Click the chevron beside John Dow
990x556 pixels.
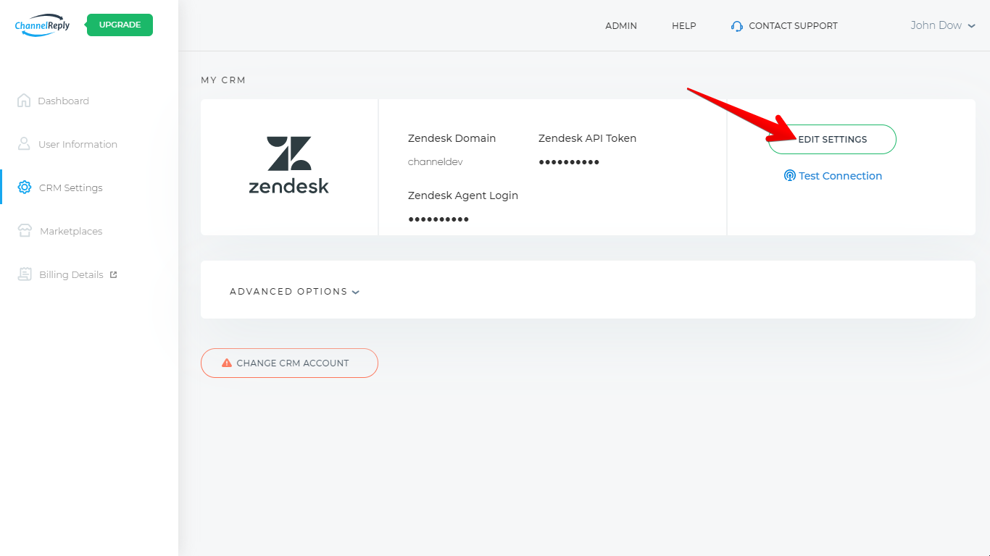972,26
